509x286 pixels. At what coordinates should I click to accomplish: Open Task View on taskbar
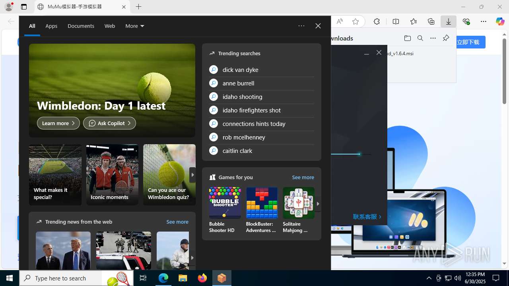143,278
